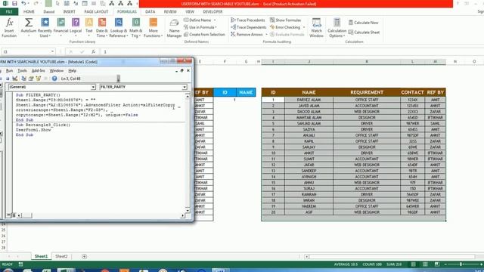Open the Run menu in VBA editor
Viewport: 484px width, 272px height.
[x=10, y=70]
